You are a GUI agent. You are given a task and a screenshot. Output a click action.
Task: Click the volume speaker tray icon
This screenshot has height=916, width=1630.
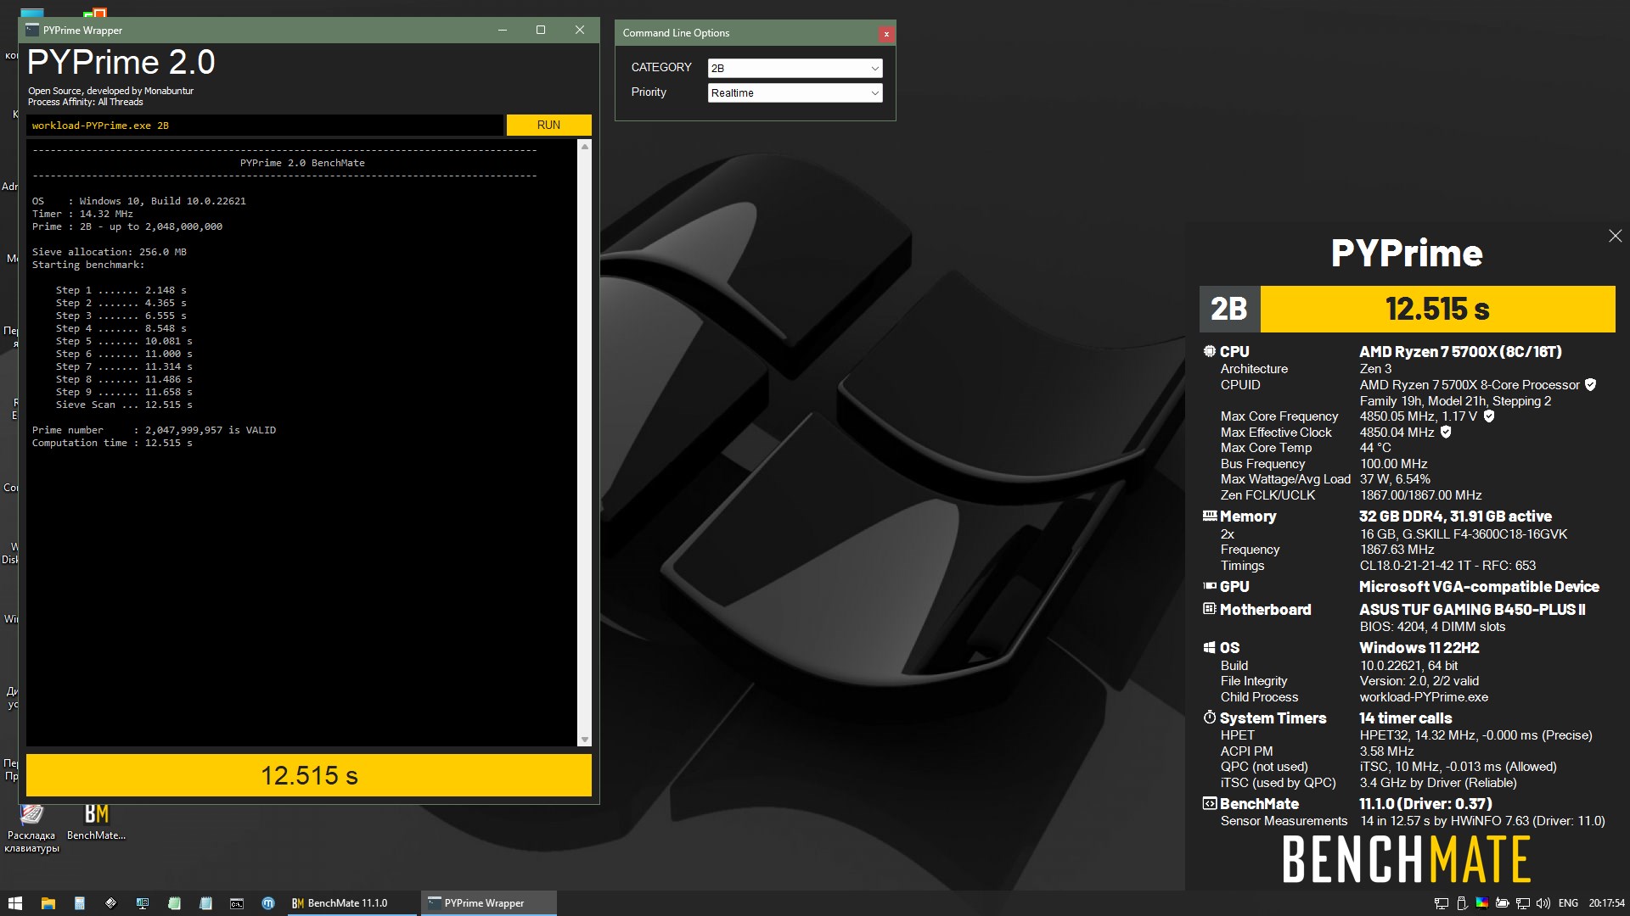point(1543,903)
